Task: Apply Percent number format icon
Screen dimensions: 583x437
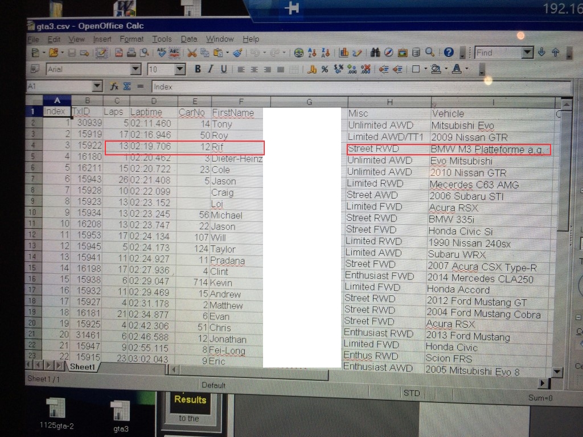Action: pos(325,69)
